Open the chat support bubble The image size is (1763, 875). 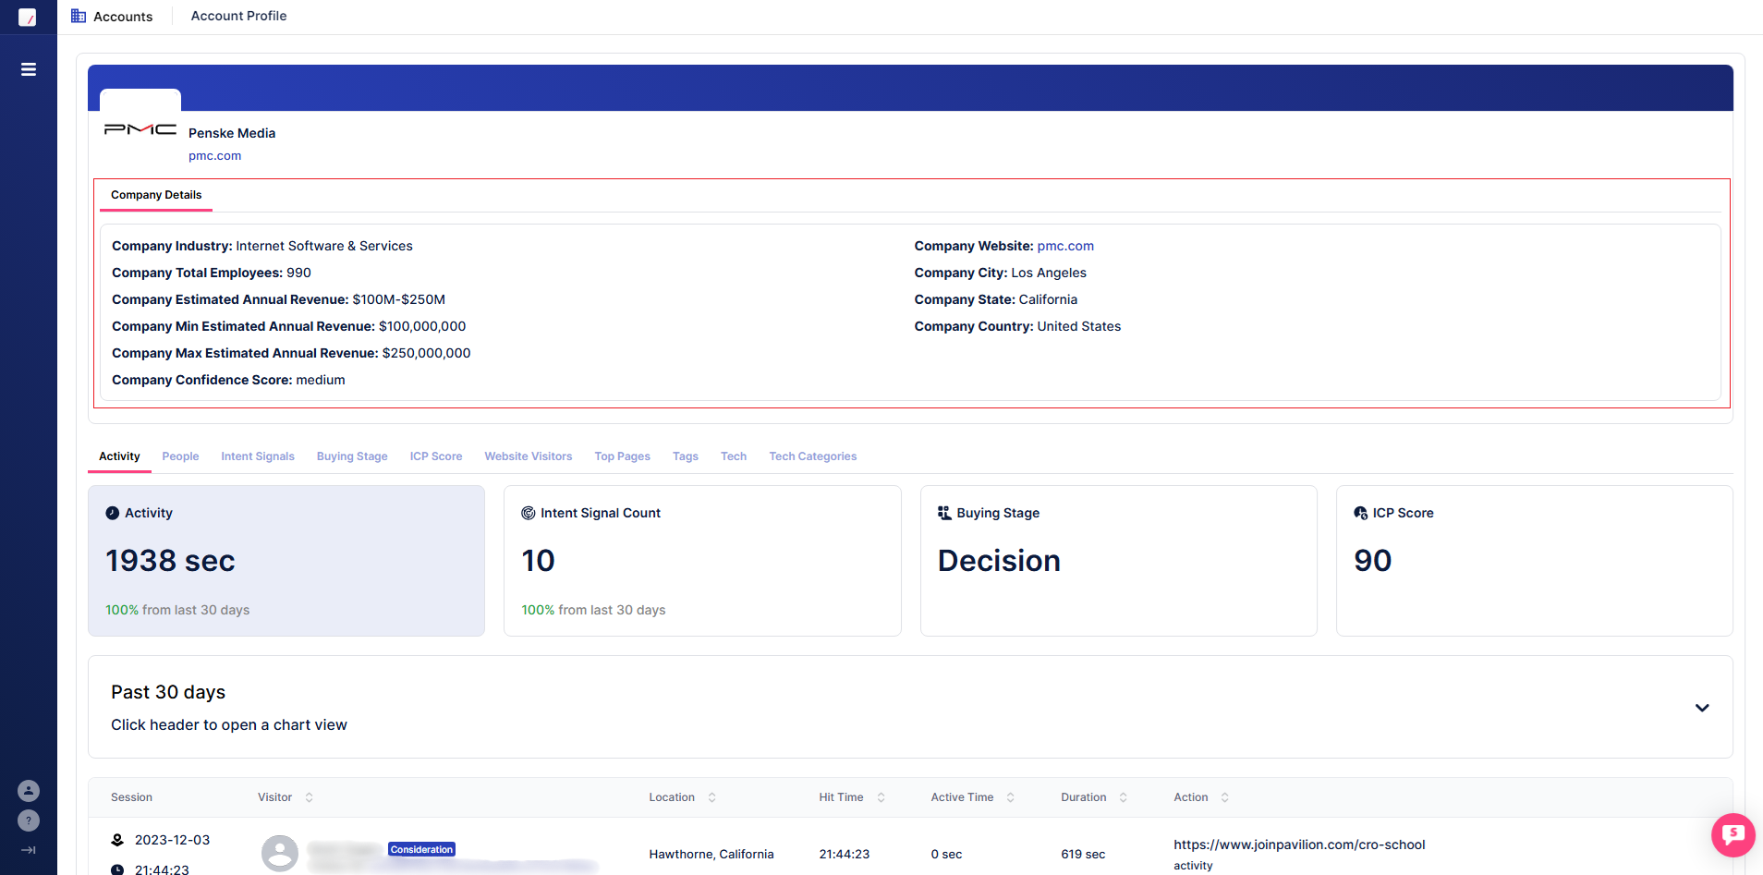[x=1733, y=834]
